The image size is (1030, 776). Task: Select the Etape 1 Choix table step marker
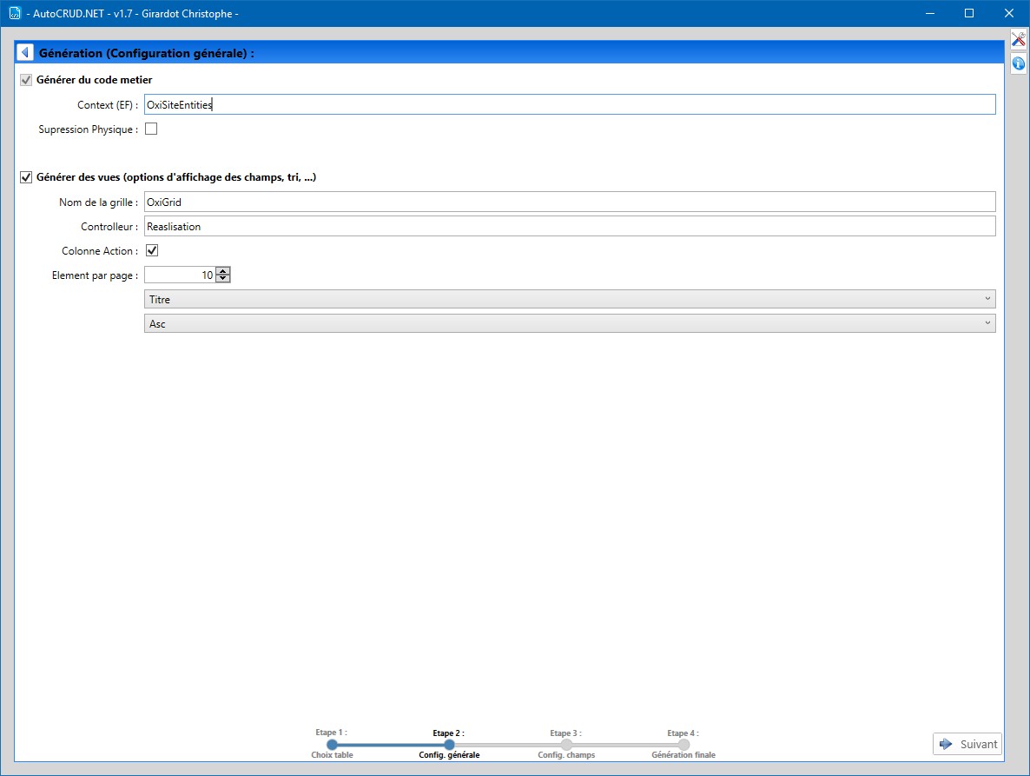click(x=333, y=745)
